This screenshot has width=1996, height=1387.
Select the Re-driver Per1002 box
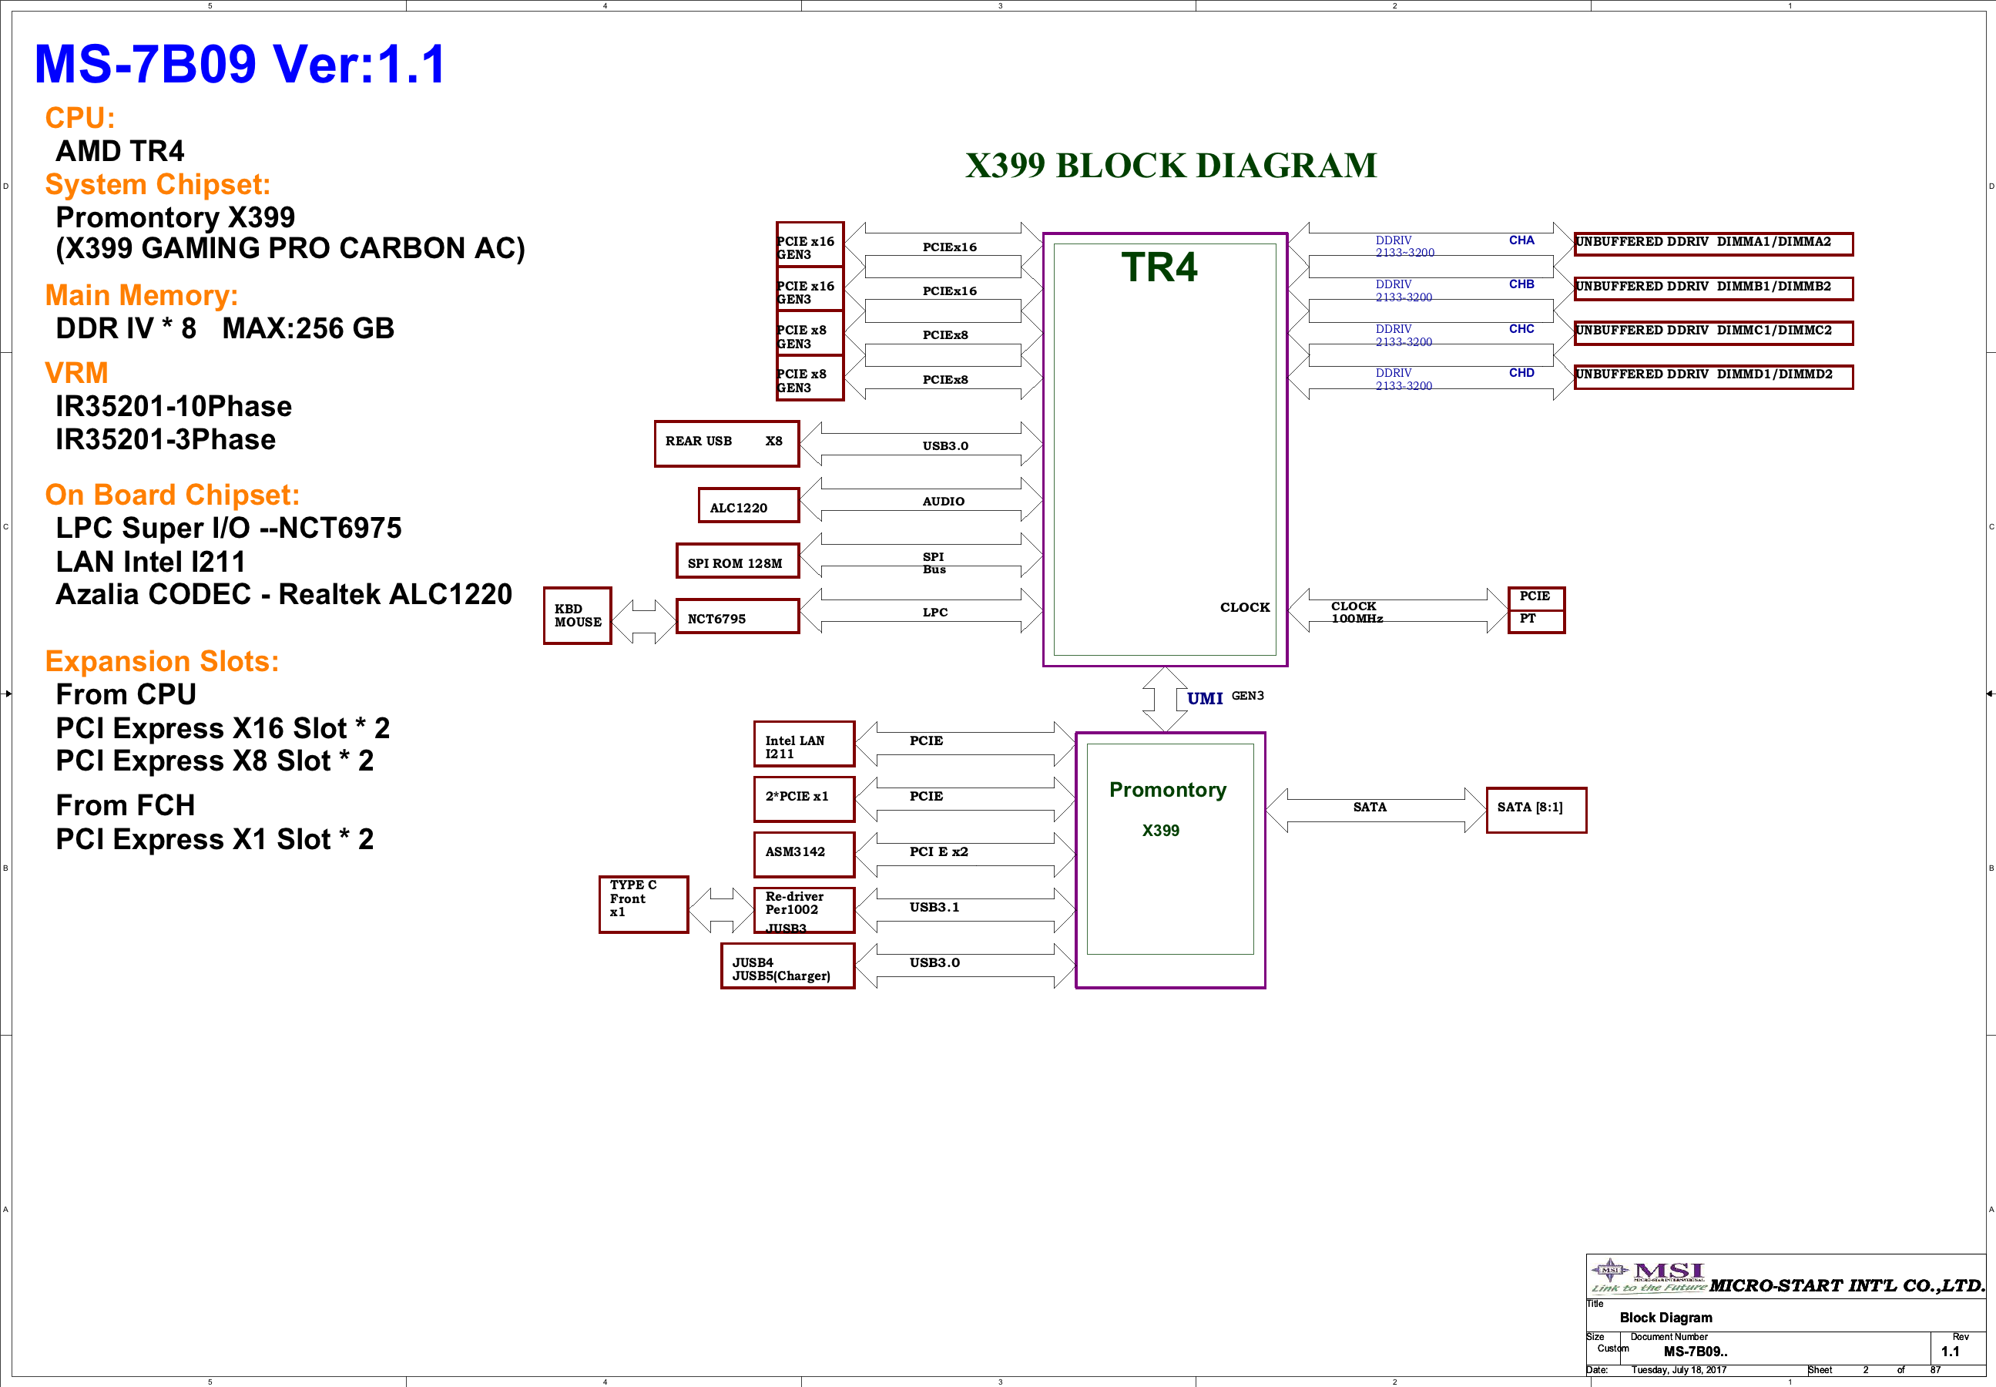(803, 909)
